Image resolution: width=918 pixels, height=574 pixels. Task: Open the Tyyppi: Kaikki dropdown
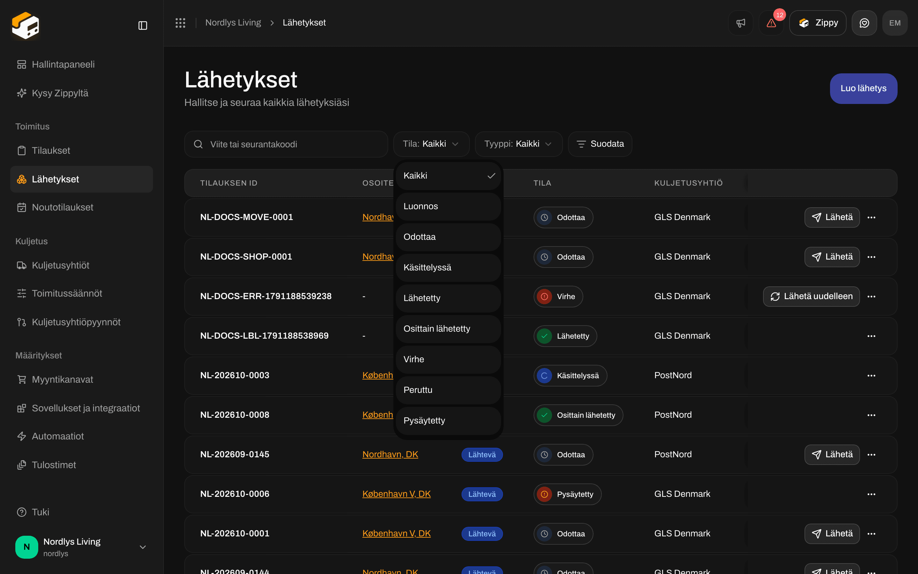(x=519, y=144)
